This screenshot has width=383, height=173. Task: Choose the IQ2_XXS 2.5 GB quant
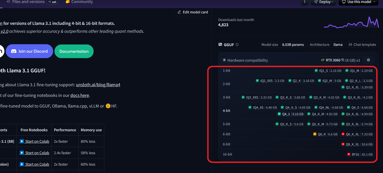point(270,80)
